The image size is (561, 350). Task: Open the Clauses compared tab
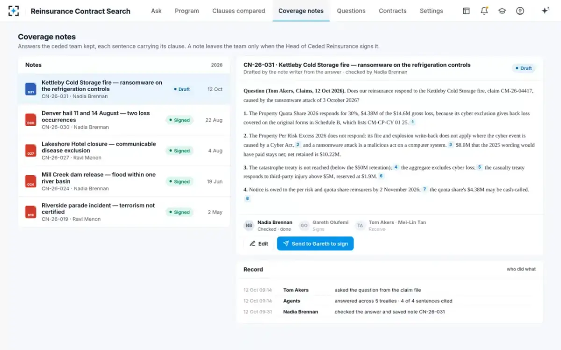click(x=238, y=11)
